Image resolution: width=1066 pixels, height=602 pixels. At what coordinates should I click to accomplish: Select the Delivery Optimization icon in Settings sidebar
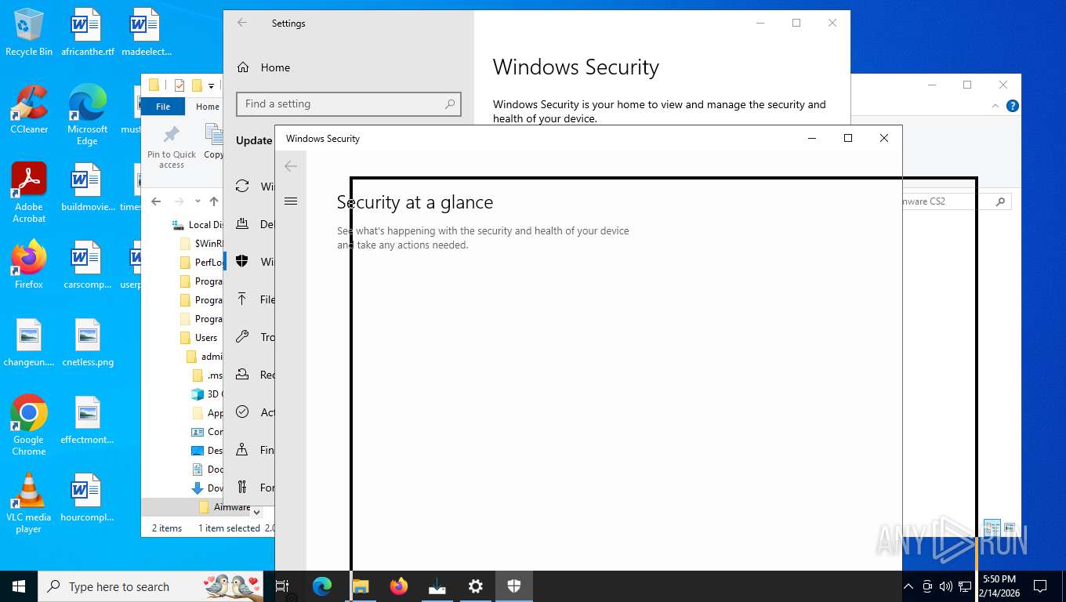tap(243, 224)
